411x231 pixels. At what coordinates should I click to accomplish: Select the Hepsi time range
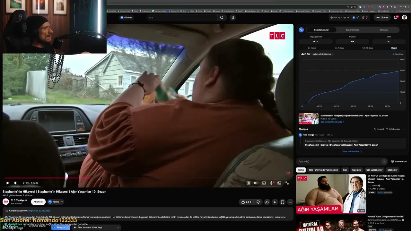tap(394, 48)
